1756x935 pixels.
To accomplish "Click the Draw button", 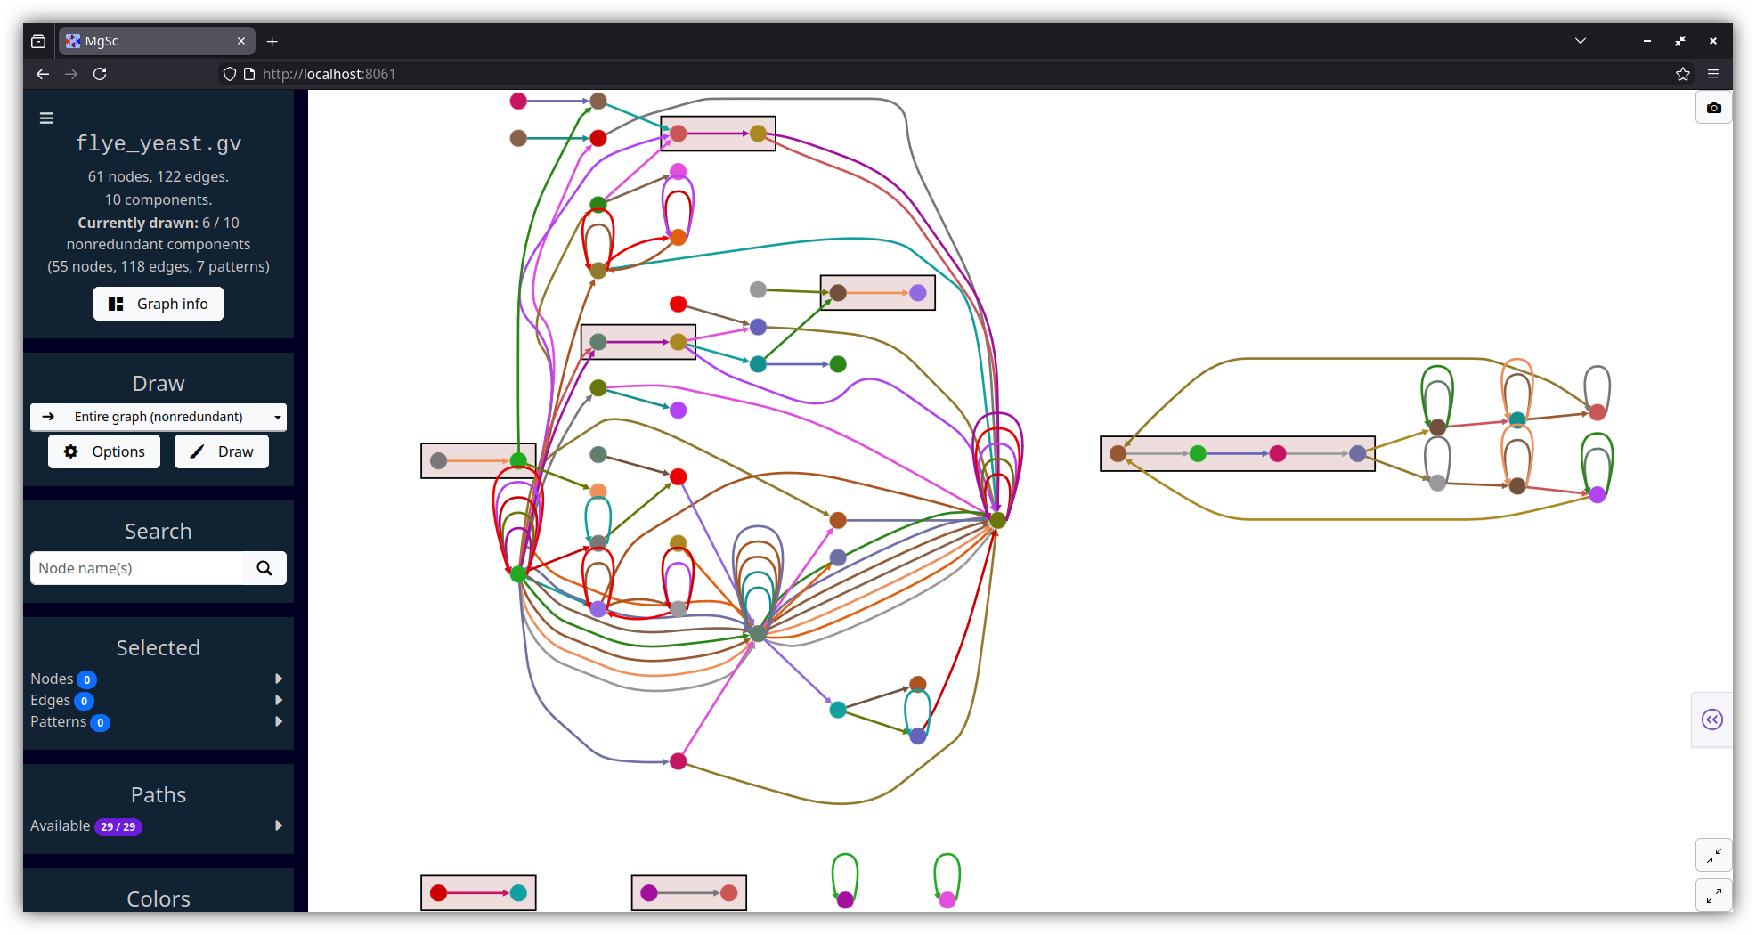I will [x=222, y=451].
